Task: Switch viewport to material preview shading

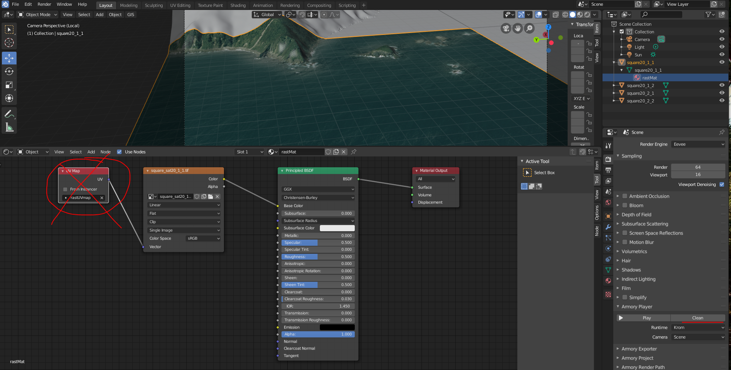Action: pos(580,15)
